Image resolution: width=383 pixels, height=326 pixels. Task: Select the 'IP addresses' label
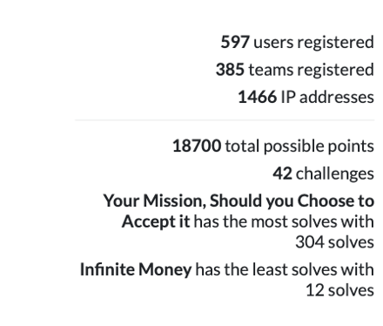327,97
